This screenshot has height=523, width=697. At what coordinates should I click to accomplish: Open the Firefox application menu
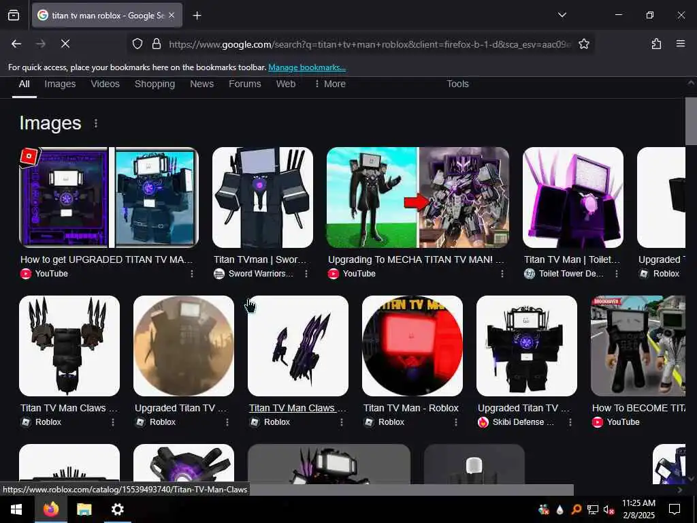680,44
